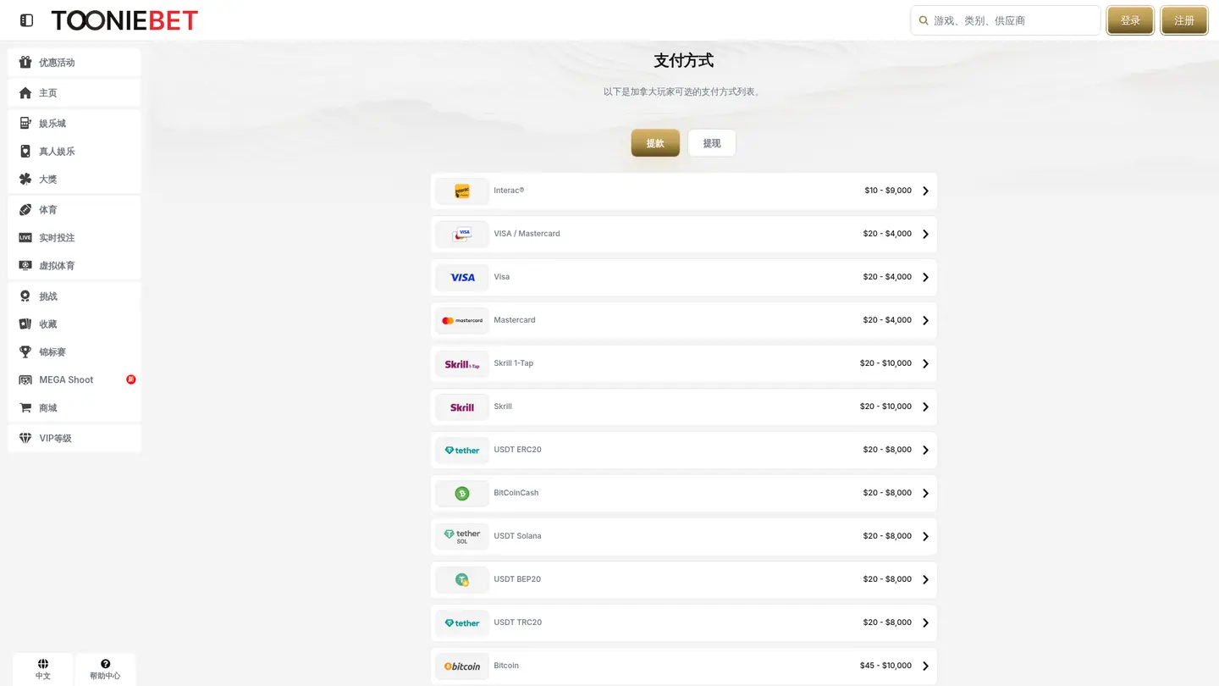Click the trophy icon beside 锦标赛
Image resolution: width=1219 pixels, height=686 pixels.
coord(25,351)
